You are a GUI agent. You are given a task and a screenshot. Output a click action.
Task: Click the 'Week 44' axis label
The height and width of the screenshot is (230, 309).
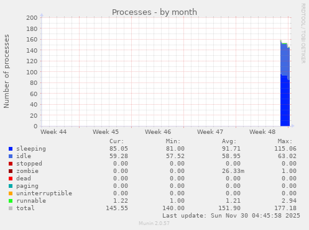53,132
